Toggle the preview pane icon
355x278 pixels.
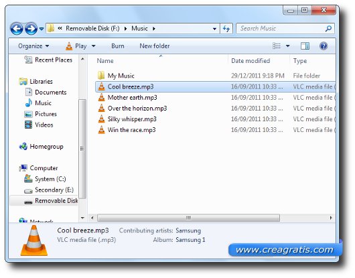[x=305, y=46]
